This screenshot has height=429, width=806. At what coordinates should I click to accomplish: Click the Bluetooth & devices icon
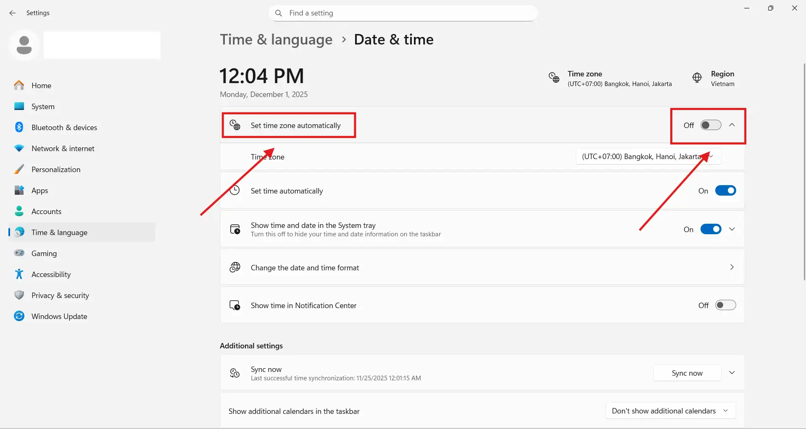[19, 127]
